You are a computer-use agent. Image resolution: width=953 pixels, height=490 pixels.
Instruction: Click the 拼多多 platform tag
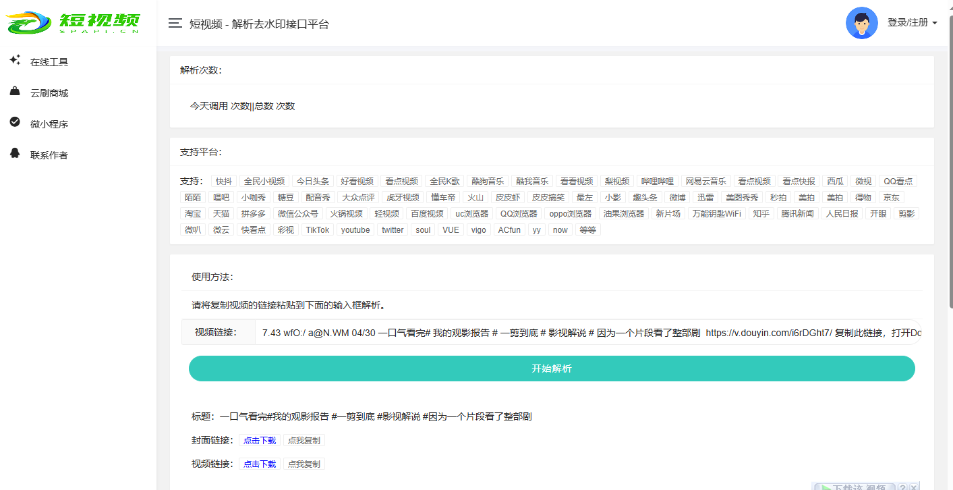point(254,214)
